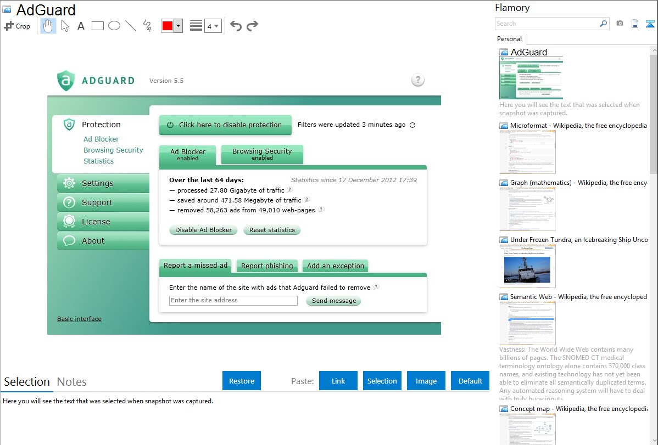Click the AdGuard shield logo
Screen dimensions: 658x445
click(x=66, y=80)
